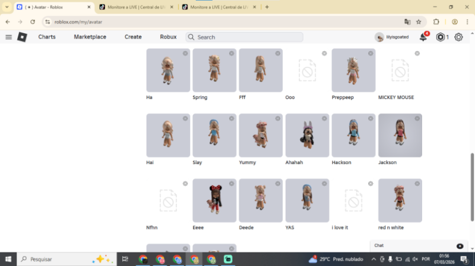Click the search magnifier icon

tap(191, 37)
